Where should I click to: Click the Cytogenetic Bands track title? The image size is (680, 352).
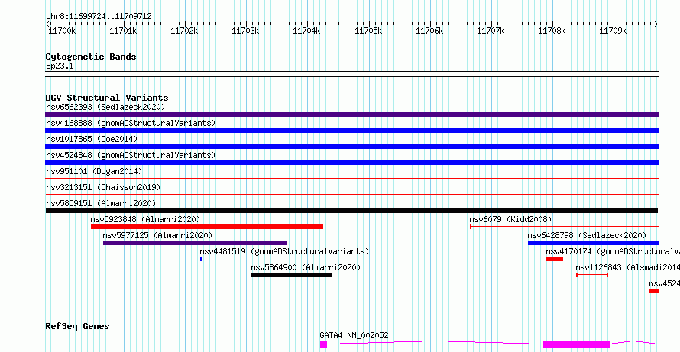(91, 57)
